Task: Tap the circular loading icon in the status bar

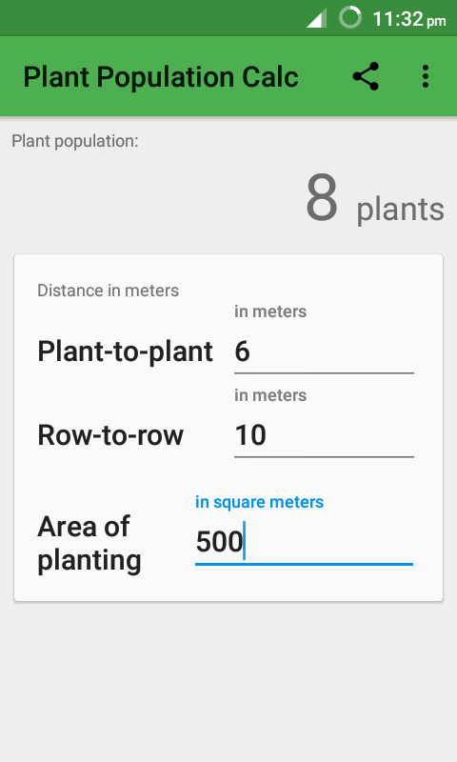Action: coord(349,17)
